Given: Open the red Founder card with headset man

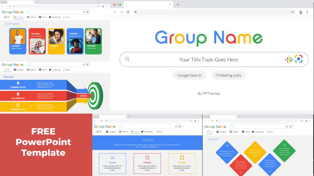Looking at the screenshot, I should pyautogui.click(x=37, y=41).
